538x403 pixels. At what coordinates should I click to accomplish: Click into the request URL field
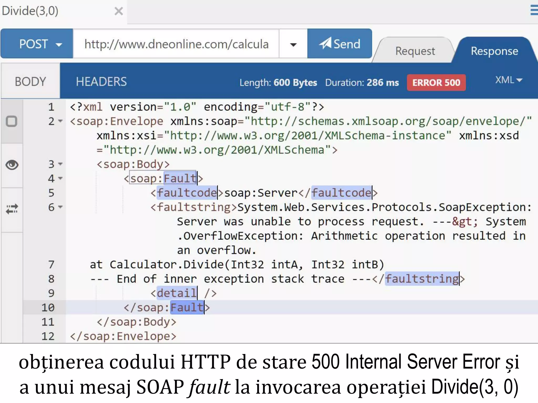click(x=176, y=44)
